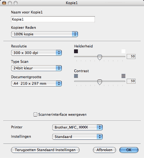144x158 pixels.
Task: Open the Resolutie 300 x 300 dpi dropdown
Action: tap(36, 53)
